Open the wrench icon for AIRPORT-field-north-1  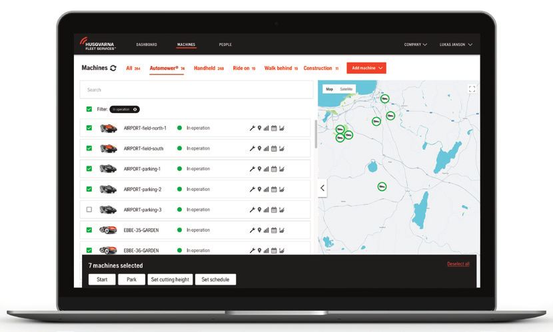tap(252, 128)
